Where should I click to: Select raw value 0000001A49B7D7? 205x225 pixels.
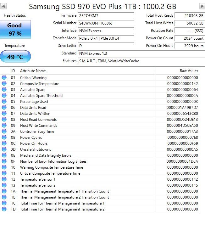click(x=182, y=108)
